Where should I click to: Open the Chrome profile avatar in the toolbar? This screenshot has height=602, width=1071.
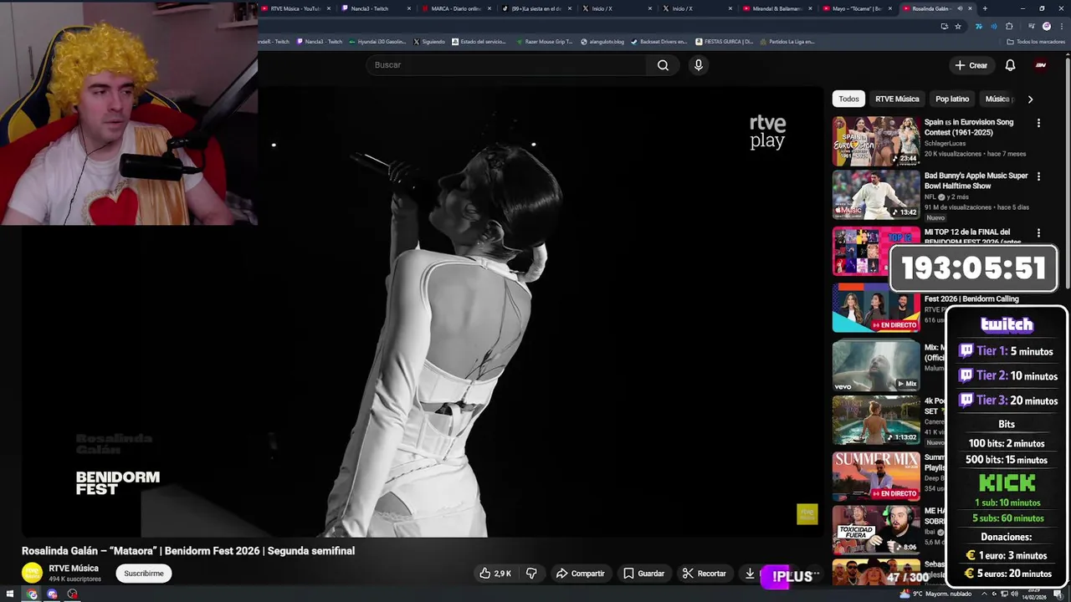pyautogui.click(x=1046, y=26)
